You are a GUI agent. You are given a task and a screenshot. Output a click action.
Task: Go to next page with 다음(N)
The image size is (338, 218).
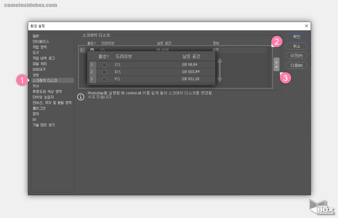tap(296, 65)
